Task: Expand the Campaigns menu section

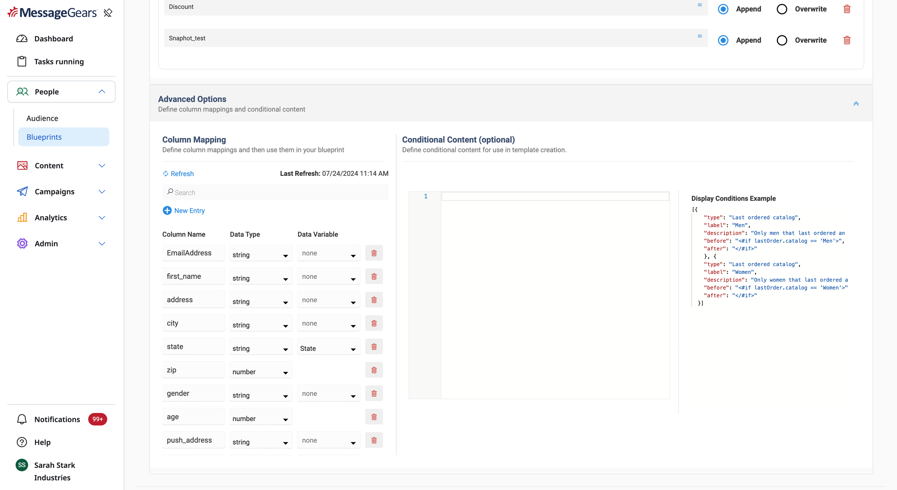Action: pos(102,191)
